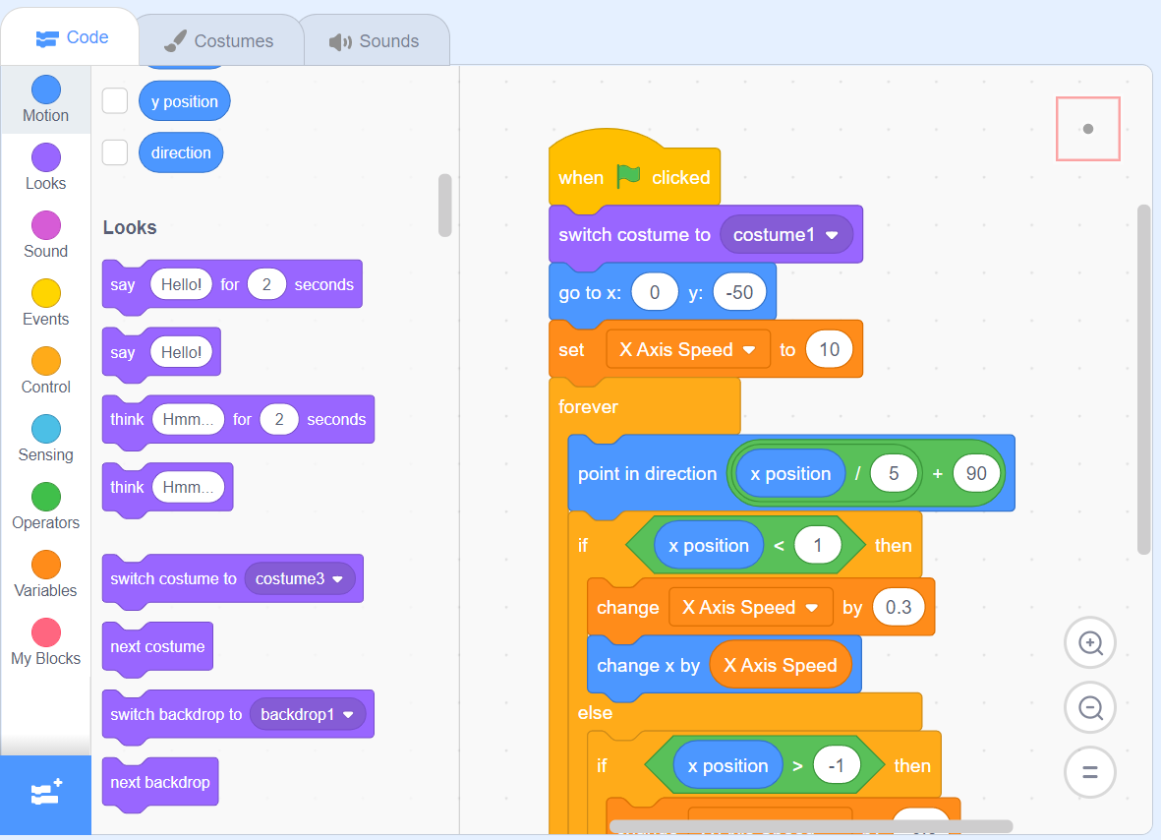This screenshot has height=840, width=1161.
Task: Open the Sound blocks category
Action: pos(45,234)
